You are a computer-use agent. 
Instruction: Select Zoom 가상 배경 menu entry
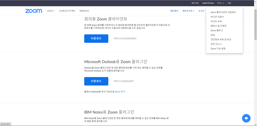(x=218, y=48)
